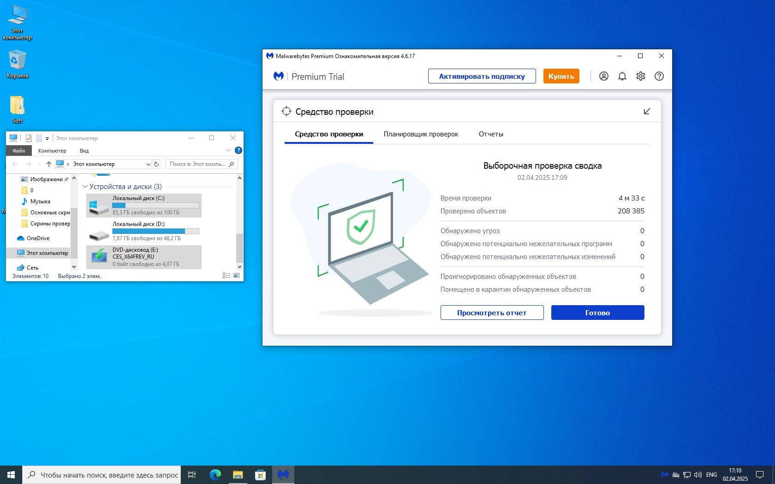The width and height of the screenshot is (775, 484).
Task: Open the network tray icon
Action: click(x=687, y=475)
